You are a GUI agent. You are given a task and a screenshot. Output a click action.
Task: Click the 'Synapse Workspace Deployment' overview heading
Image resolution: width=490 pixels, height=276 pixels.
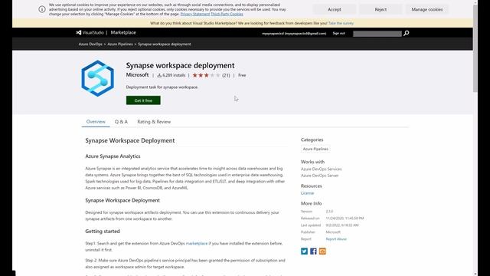(130, 140)
